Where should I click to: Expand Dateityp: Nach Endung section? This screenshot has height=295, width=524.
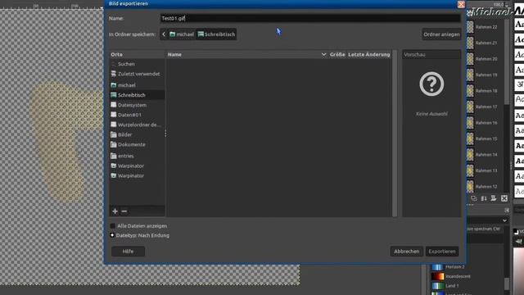tap(112, 235)
